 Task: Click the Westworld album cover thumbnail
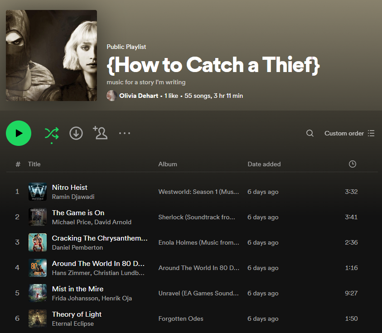(38, 192)
